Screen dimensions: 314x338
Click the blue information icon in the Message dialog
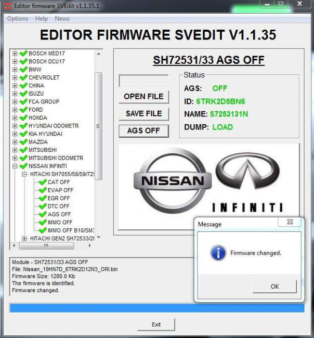click(218, 253)
